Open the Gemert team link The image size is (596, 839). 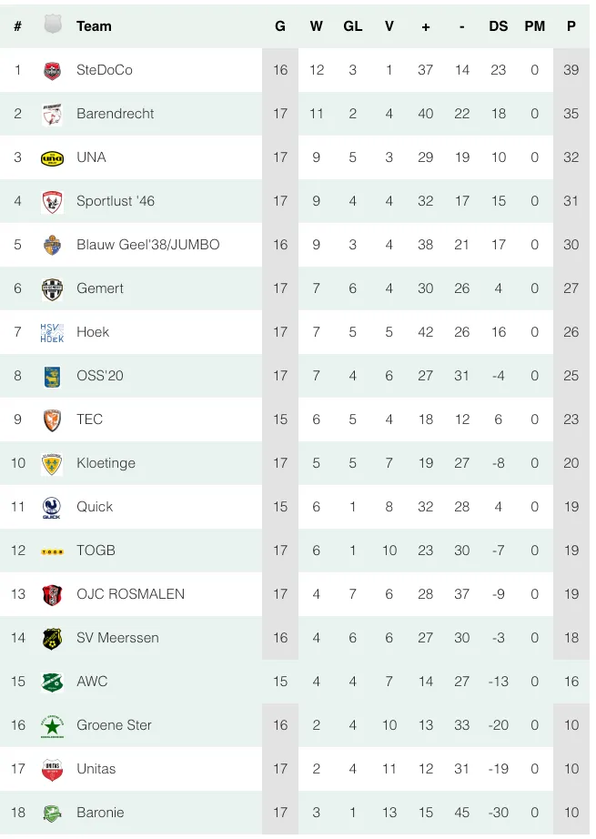100,288
